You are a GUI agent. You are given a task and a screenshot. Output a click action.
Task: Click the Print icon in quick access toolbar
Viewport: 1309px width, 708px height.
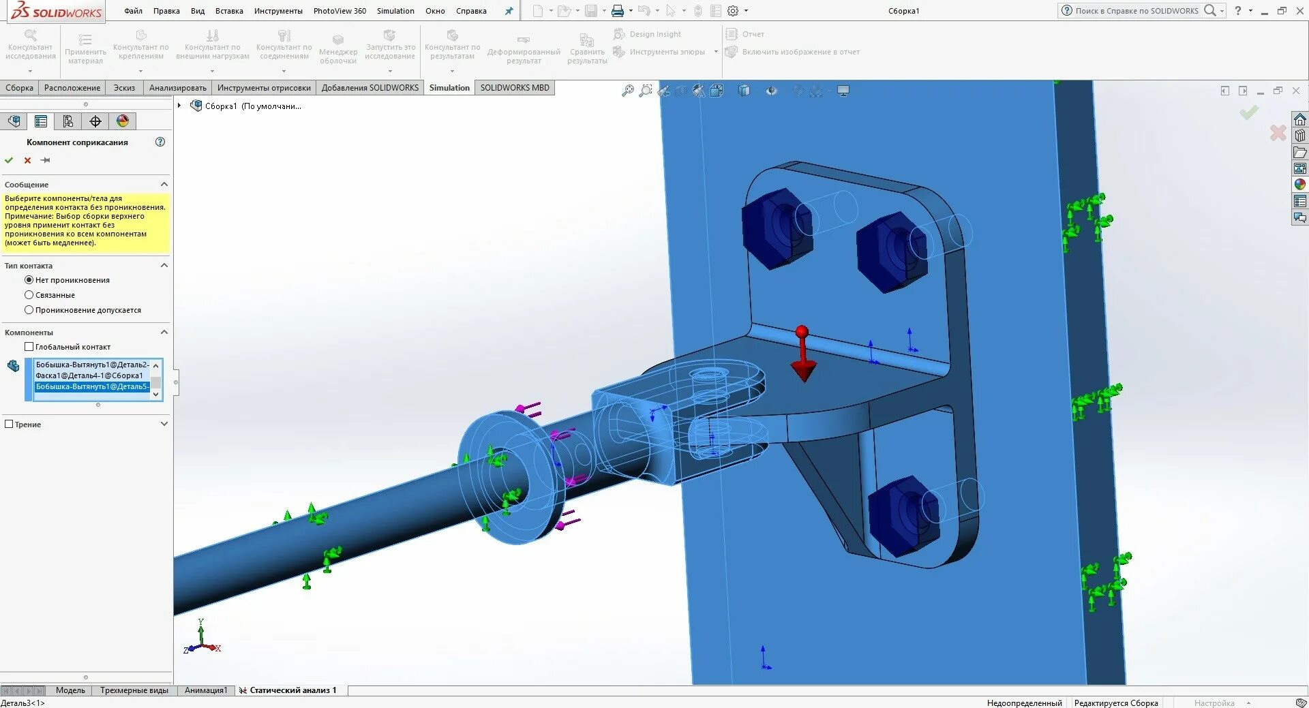(x=618, y=11)
